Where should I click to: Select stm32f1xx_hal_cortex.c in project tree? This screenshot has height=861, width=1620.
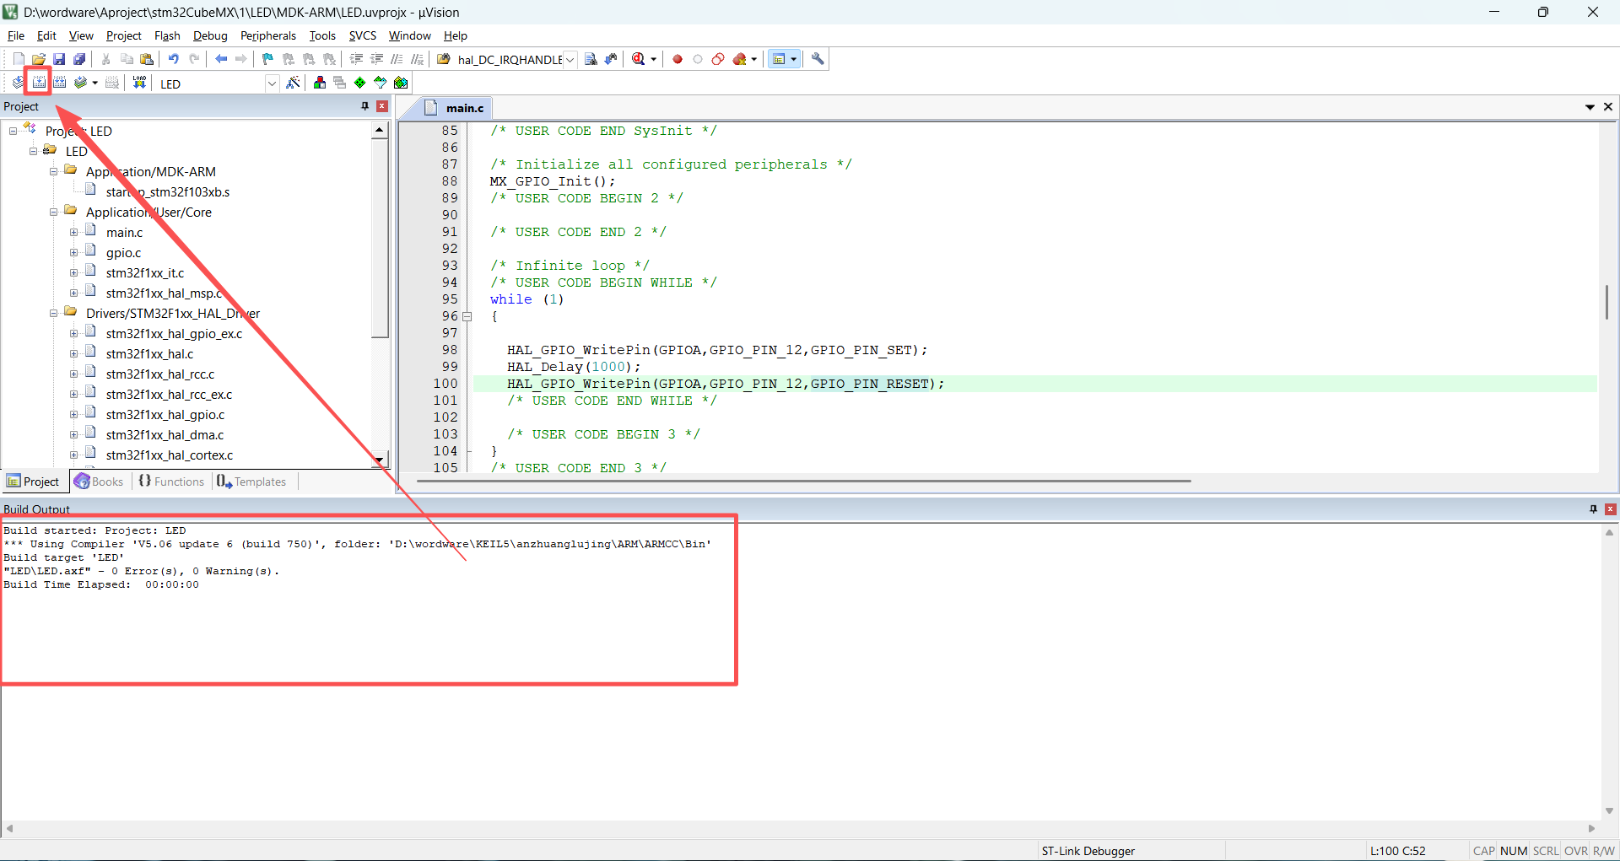coord(170,455)
